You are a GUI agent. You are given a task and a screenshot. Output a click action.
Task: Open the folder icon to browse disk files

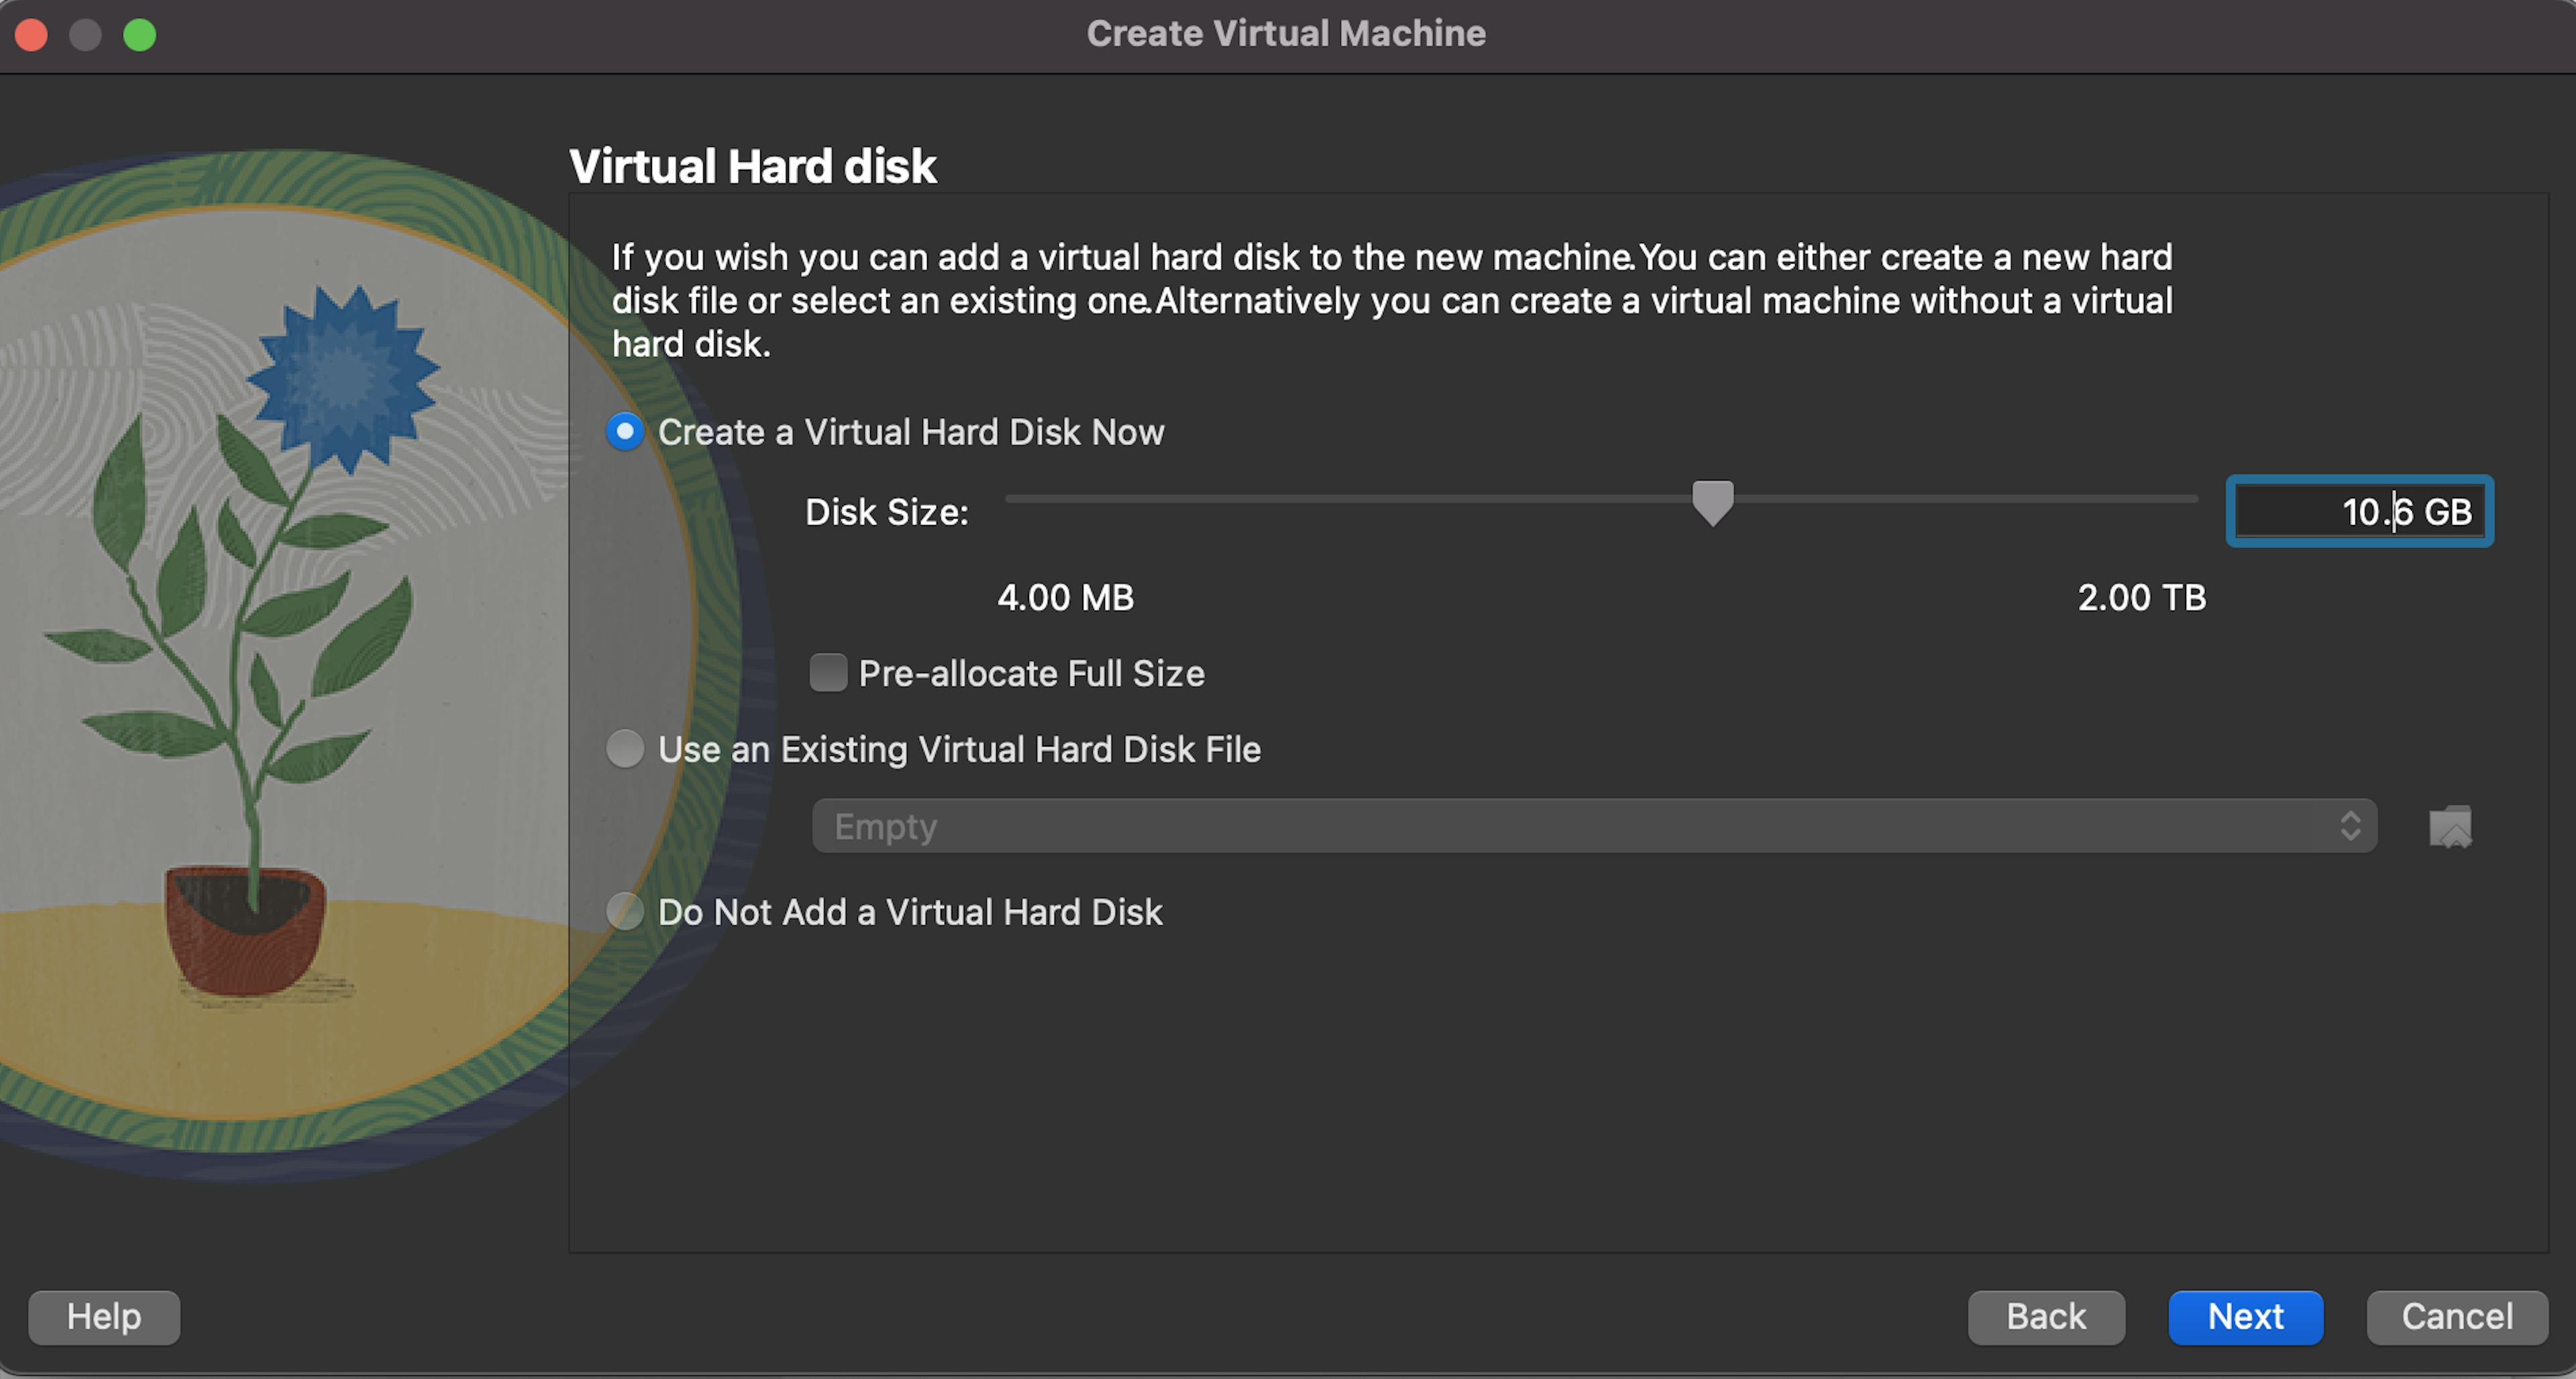2451,826
